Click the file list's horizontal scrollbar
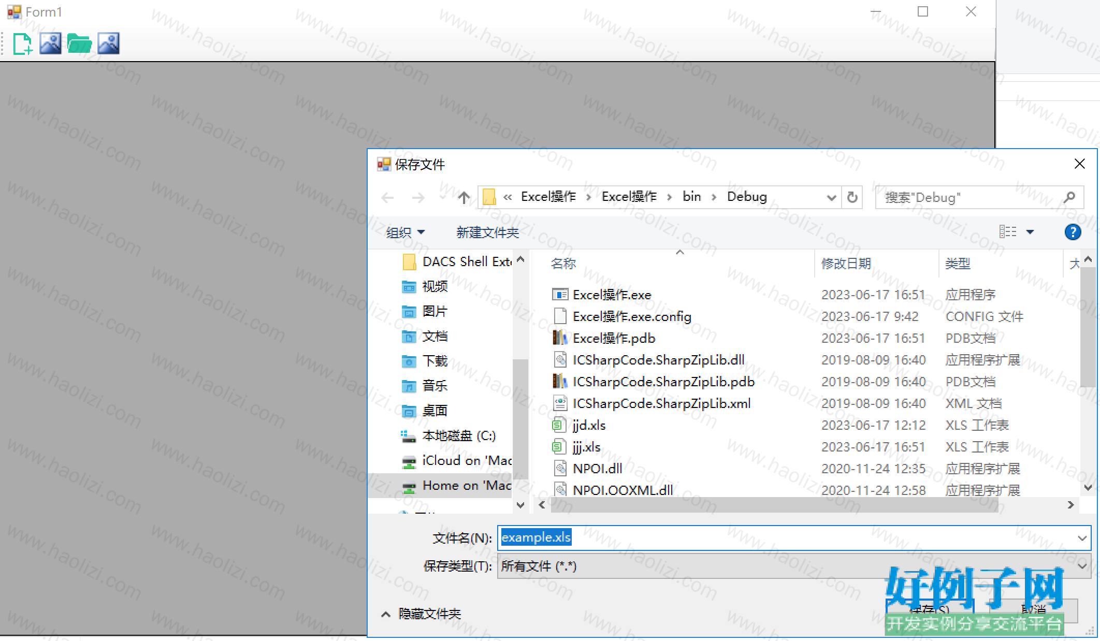This screenshot has height=641, width=1100. point(774,505)
